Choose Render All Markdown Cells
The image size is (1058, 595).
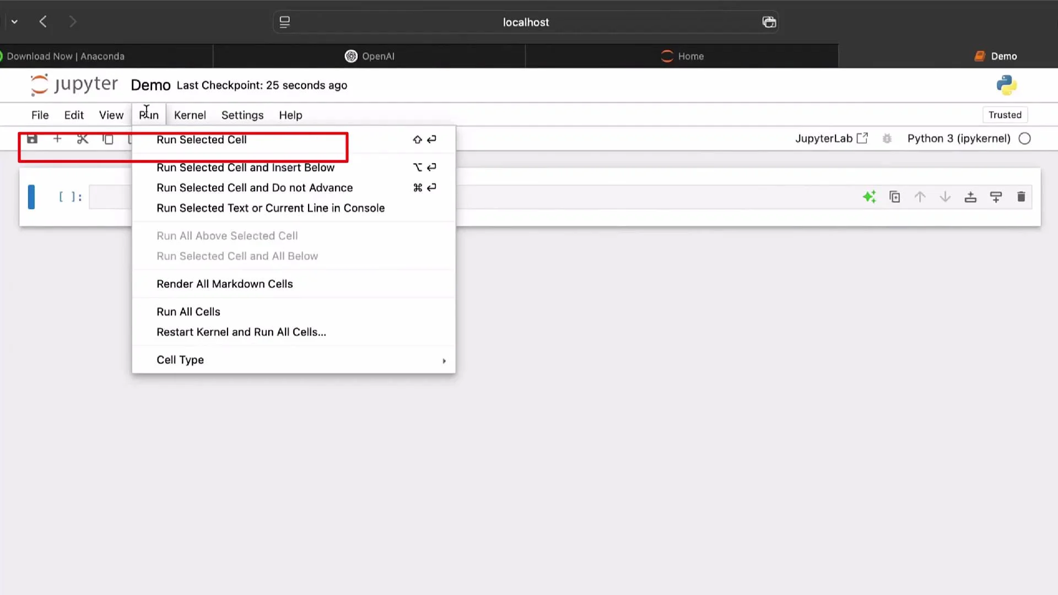(294, 284)
